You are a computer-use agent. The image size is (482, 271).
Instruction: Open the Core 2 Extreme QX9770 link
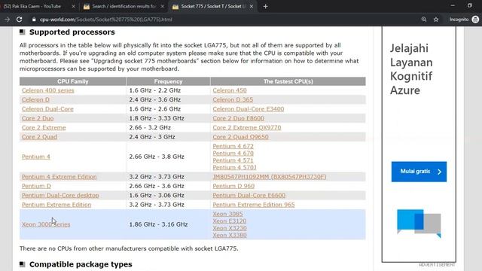coord(247,127)
